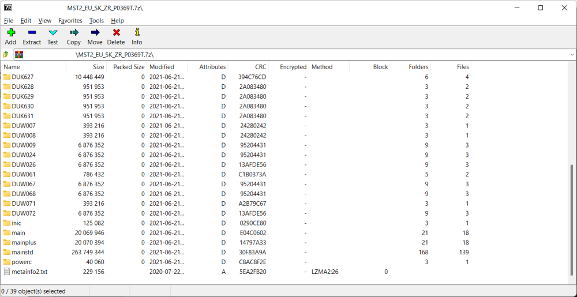Select the DUW071 folder row
The height and width of the screenshot is (297, 577).
(x=236, y=204)
